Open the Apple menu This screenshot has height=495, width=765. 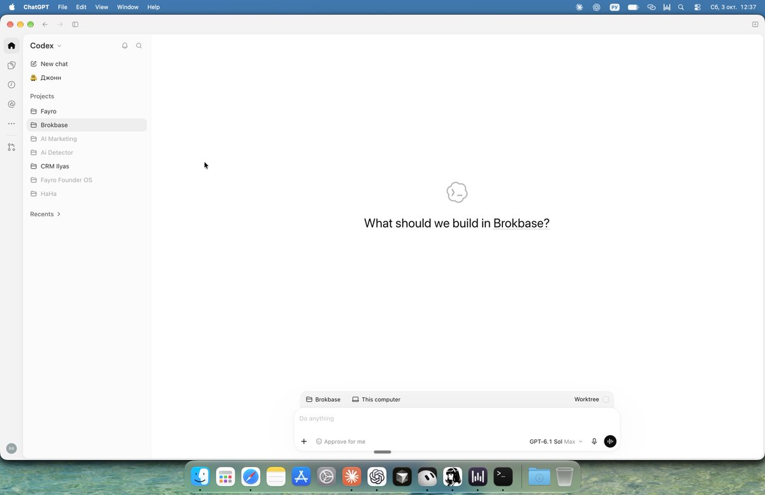pyautogui.click(x=11, y=7)
